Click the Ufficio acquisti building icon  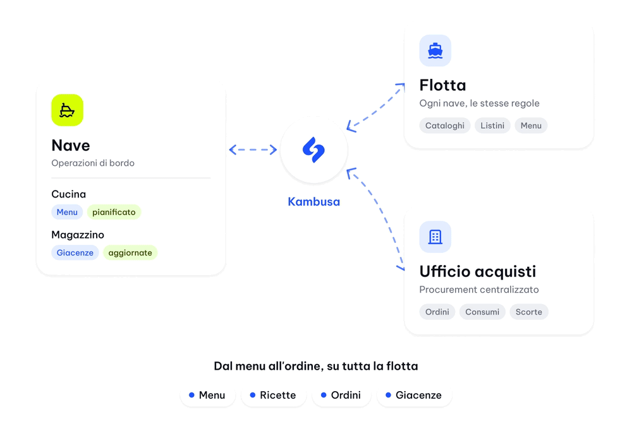tap(435, 237)
